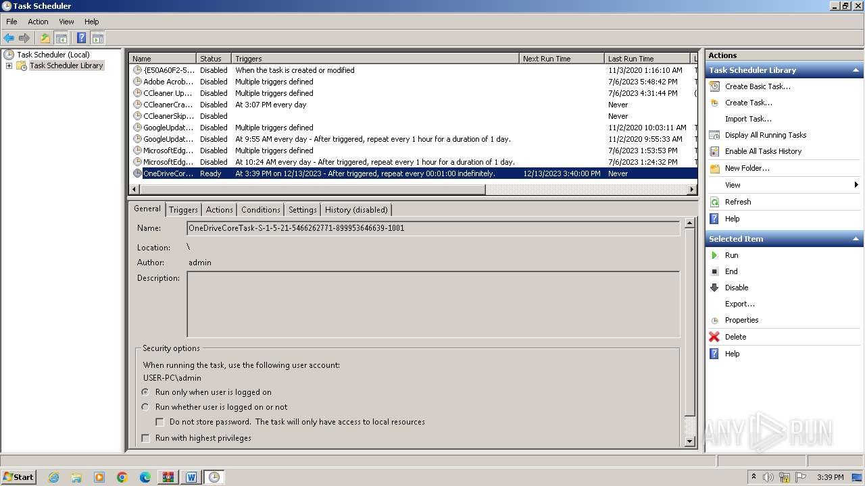
Task: Click the Forward arrow toolbar icon
Action: 24,38
